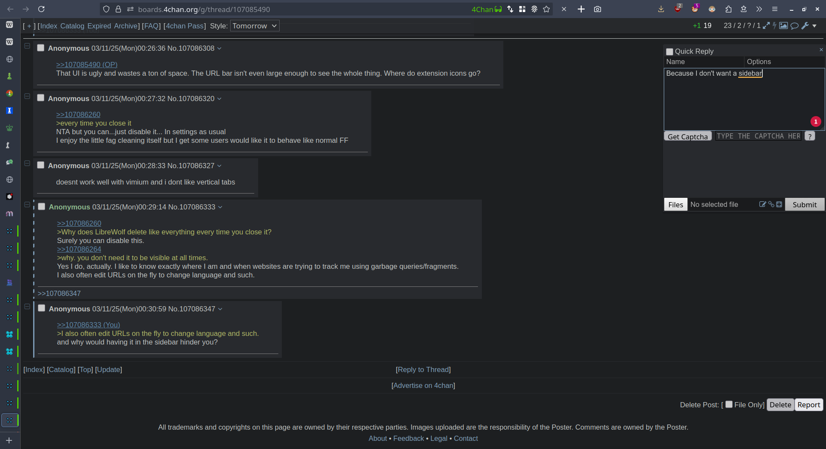Viewport: 826px width, 449px height.
Task: Open the post menu arrow for No.107086347
Action: point(220,309)
